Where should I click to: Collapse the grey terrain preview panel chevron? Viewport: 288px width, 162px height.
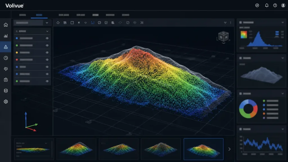point(282,58)
